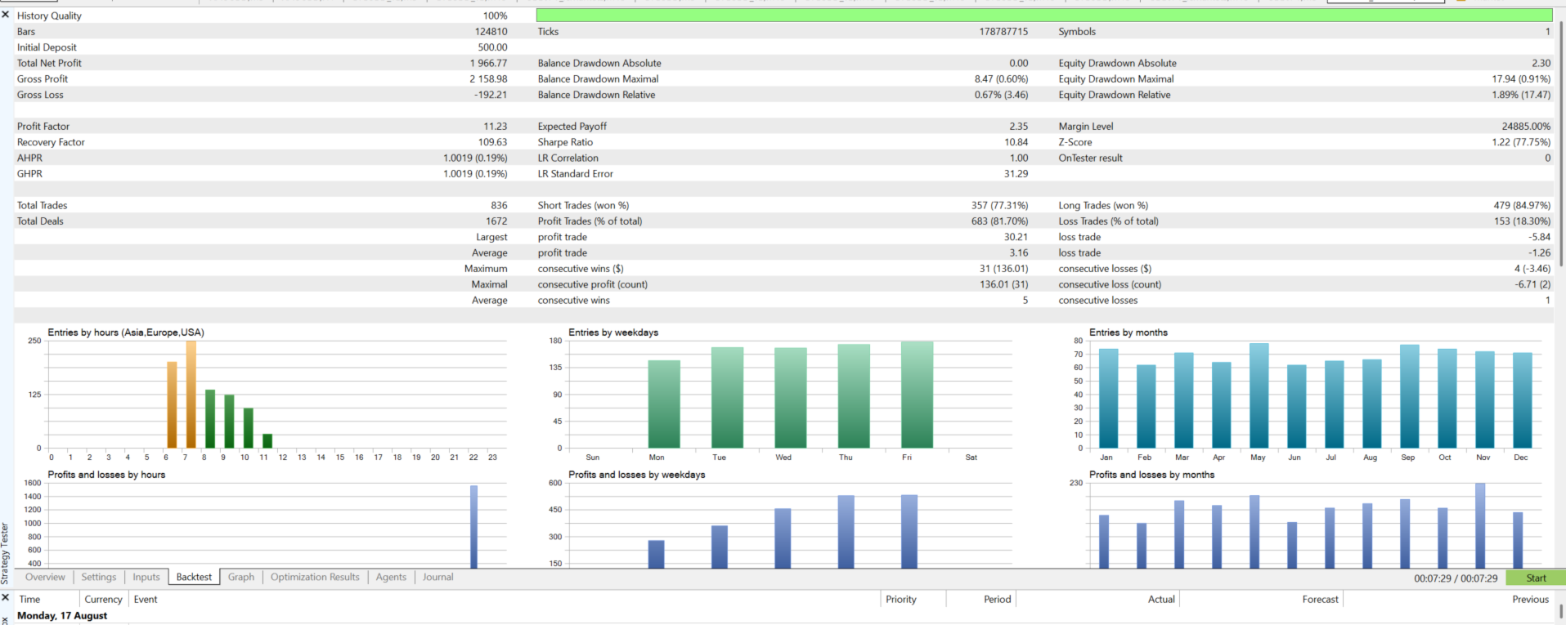Click the Currency column header

point(103,599)
